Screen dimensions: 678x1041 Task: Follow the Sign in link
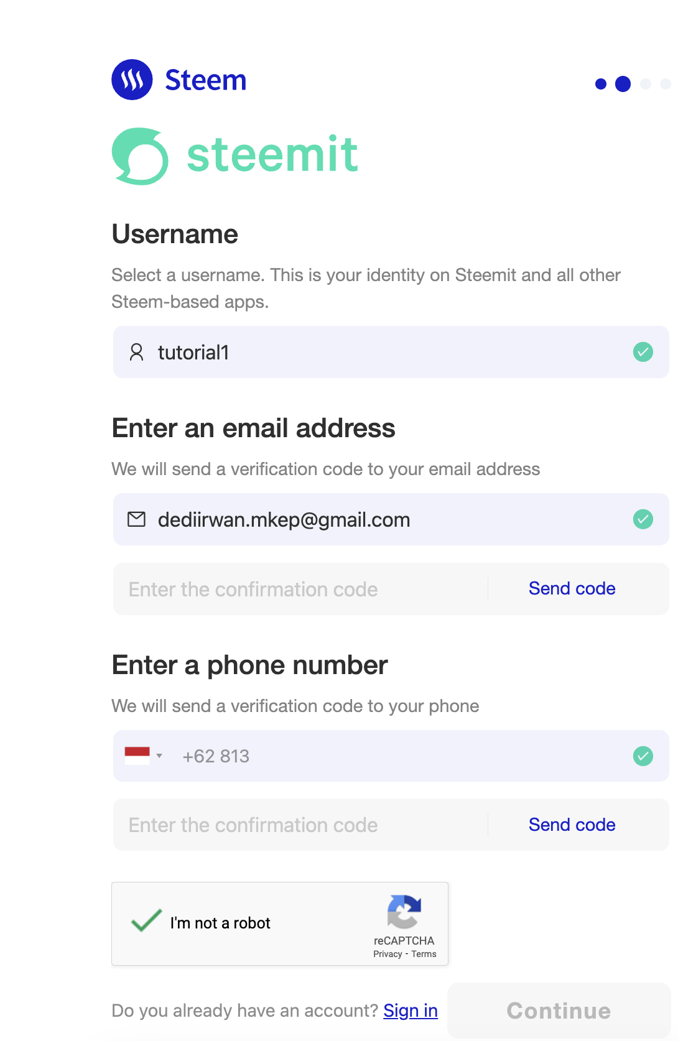coord(411,1011)
